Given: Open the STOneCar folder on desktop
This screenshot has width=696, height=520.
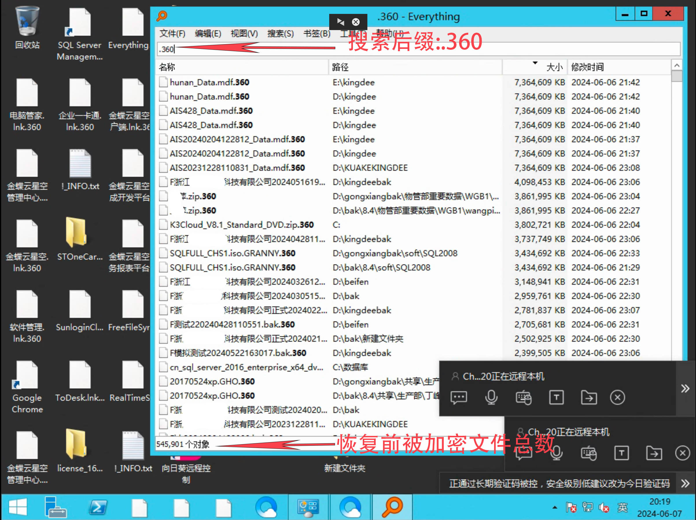Looking at the screenshot, I should click(x=80, y=239).
